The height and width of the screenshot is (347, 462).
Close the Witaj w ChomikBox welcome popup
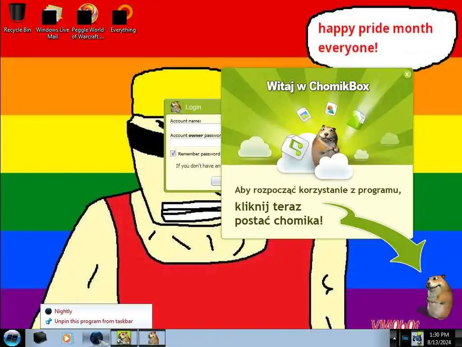pos(407,75)
